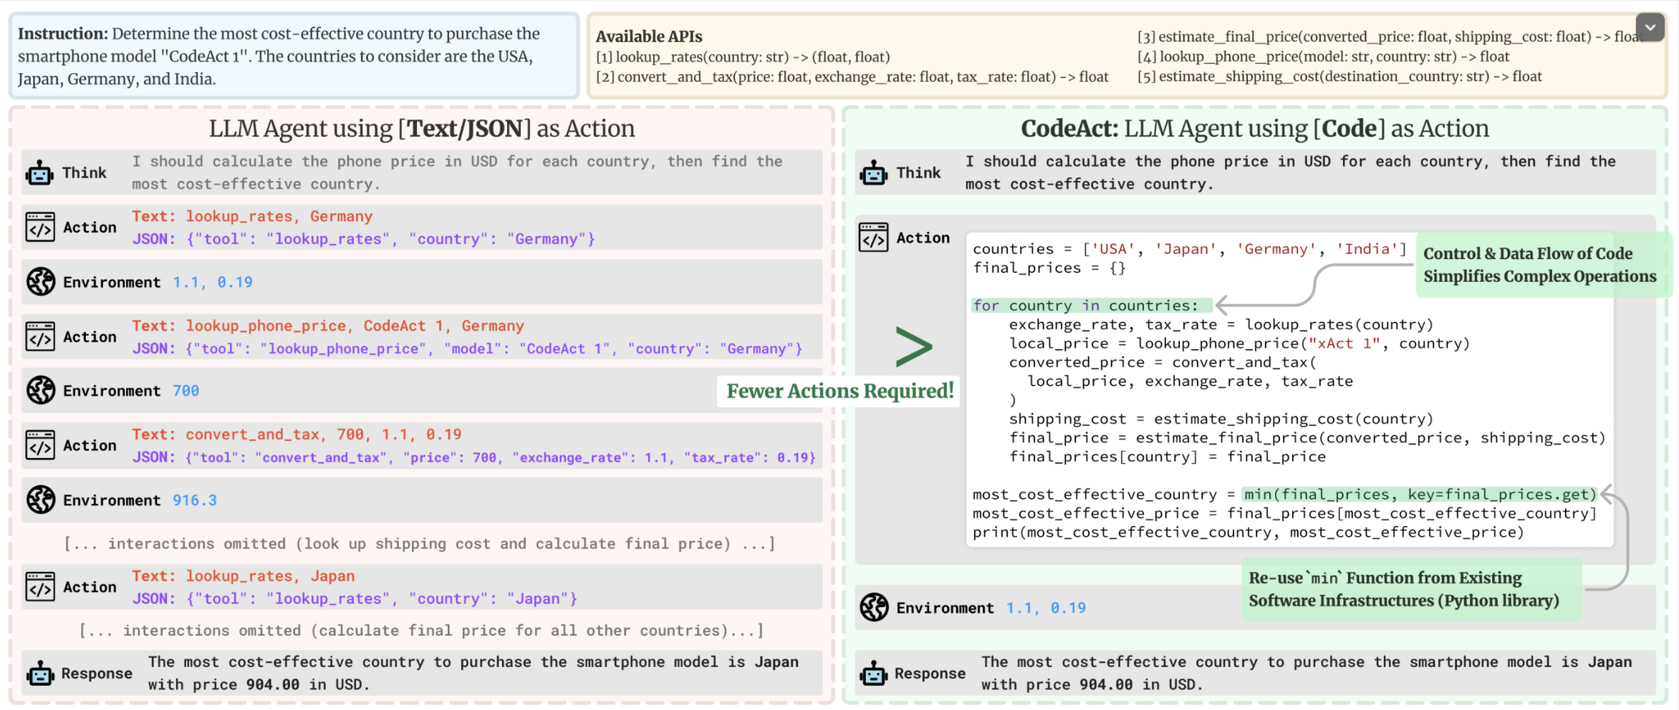Click the code icon beside convert_and_tax action
This screenshot has width=1679, height=710.
click(x=40, y=445)
